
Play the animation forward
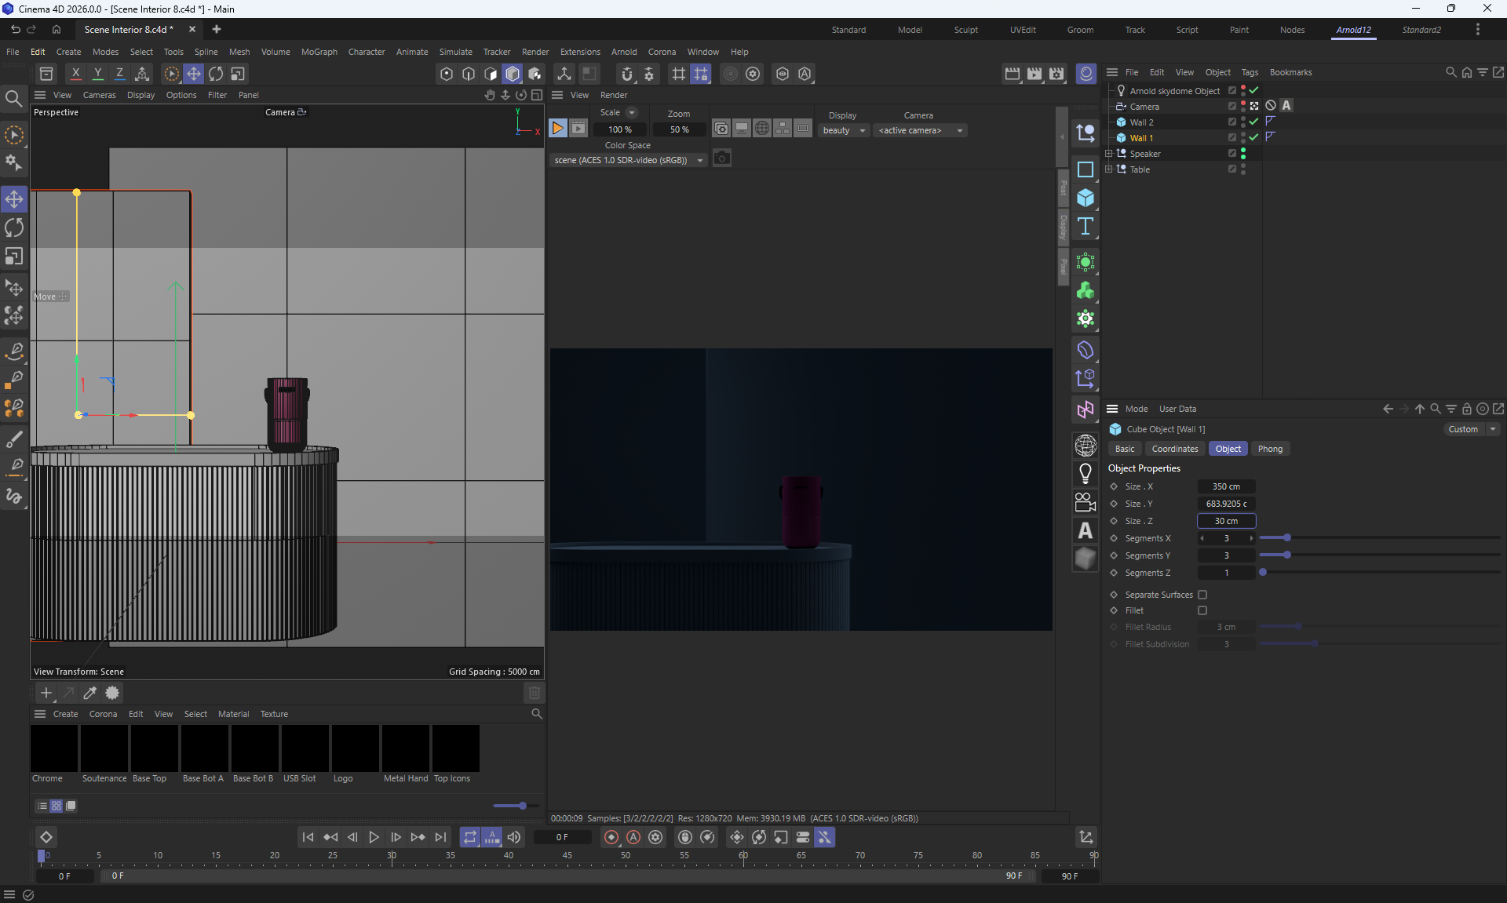(x=374, y=837)
